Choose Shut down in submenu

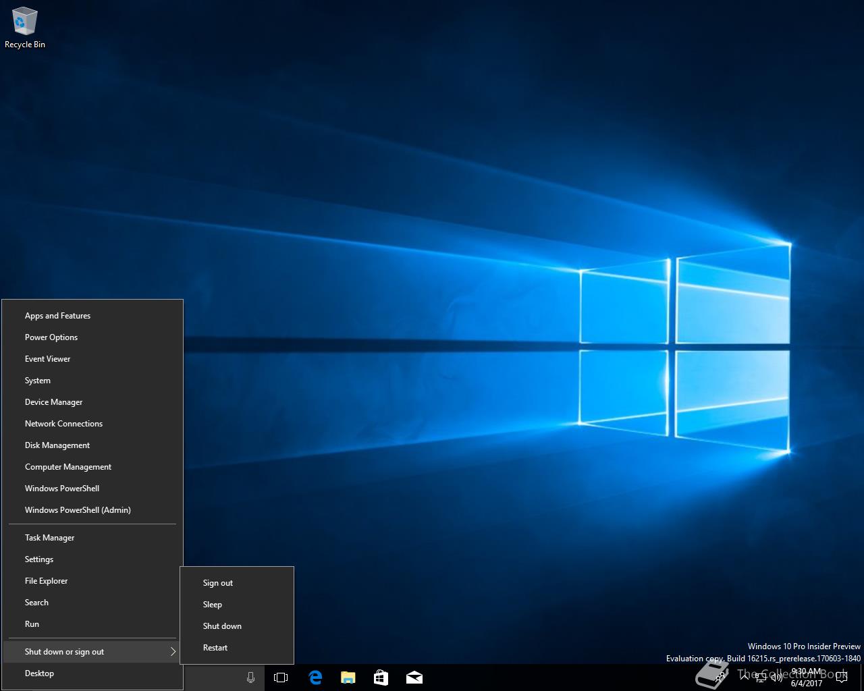pyautogui.click(x=237, y=626)
